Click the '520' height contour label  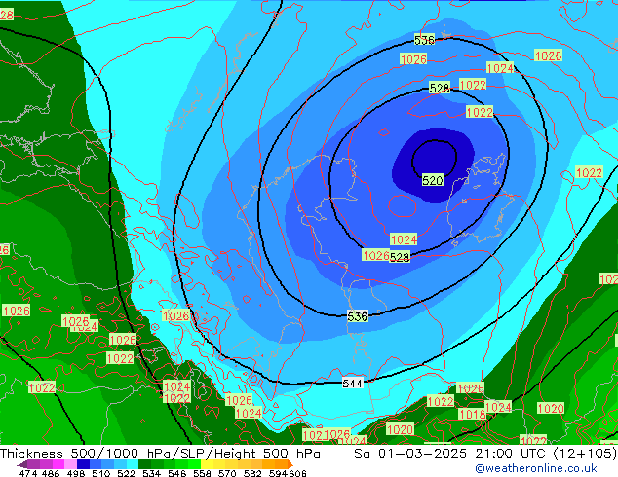(x=433, y=181)
